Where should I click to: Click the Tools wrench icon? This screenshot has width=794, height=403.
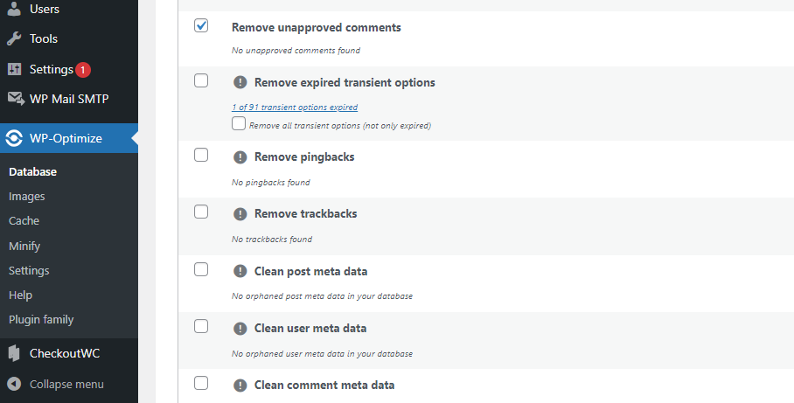(x=14, y=38)
